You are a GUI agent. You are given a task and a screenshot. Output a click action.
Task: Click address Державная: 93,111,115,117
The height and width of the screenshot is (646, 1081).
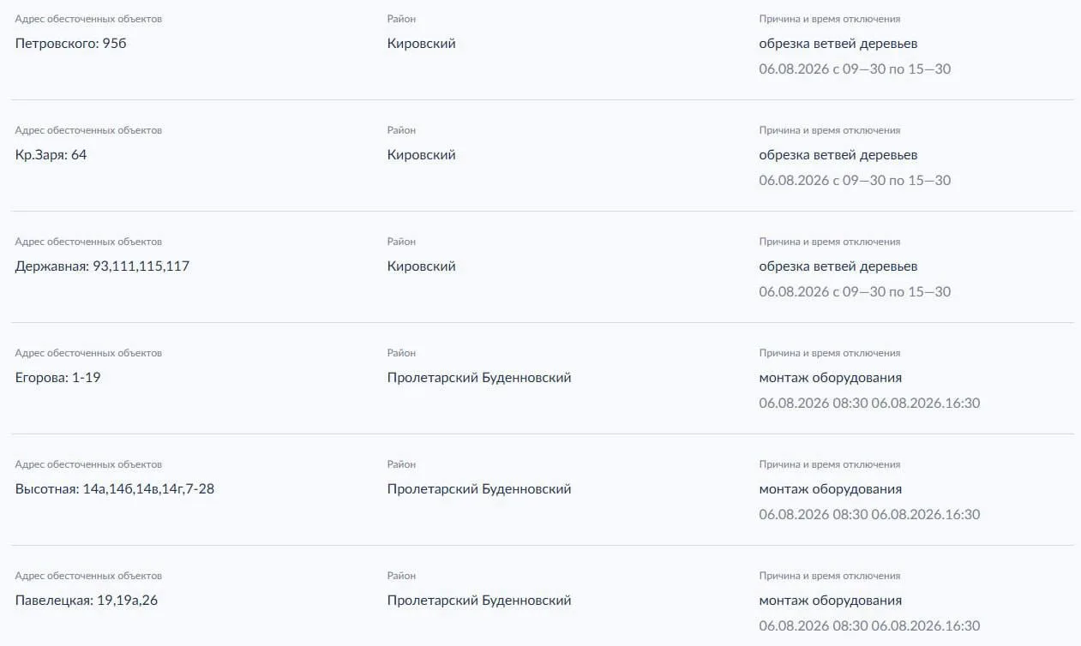tap(102, 266)
